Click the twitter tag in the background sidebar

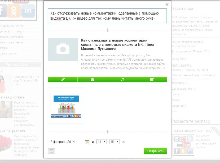(x=176, y=94)
